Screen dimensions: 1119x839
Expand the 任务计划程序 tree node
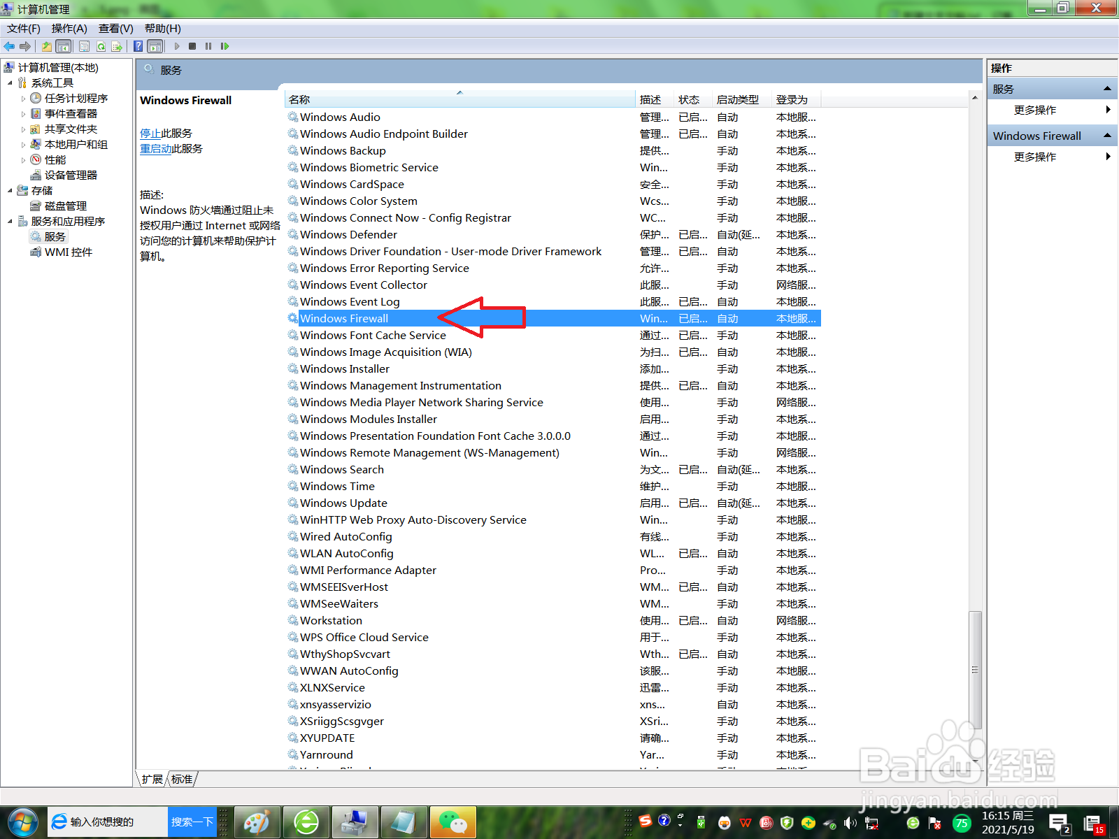click(23, 99)
